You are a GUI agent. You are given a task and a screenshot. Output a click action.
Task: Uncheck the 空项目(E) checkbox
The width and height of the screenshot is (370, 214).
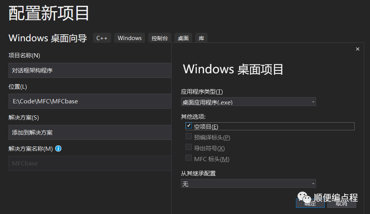click(x=189, y=126)
